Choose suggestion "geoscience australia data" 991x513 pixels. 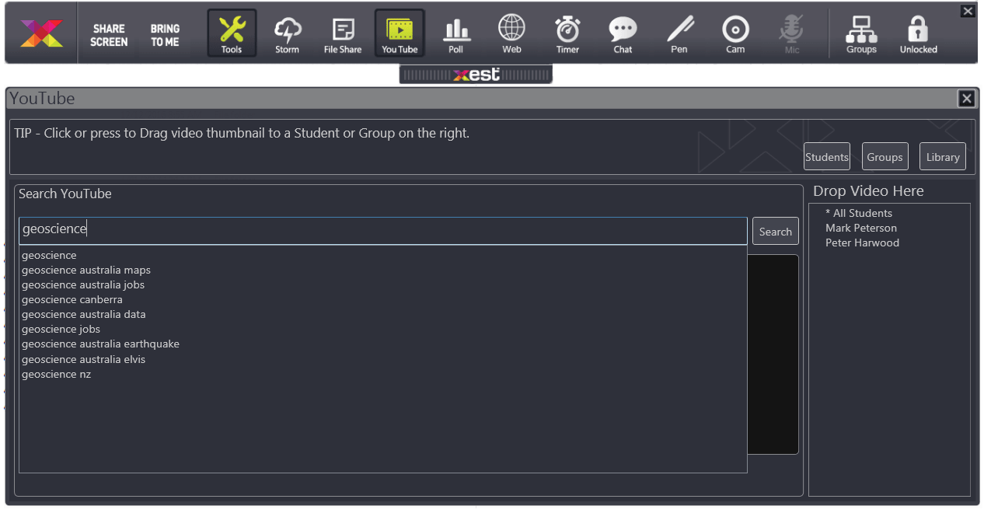pyautogui.click(x=84, y=314)
